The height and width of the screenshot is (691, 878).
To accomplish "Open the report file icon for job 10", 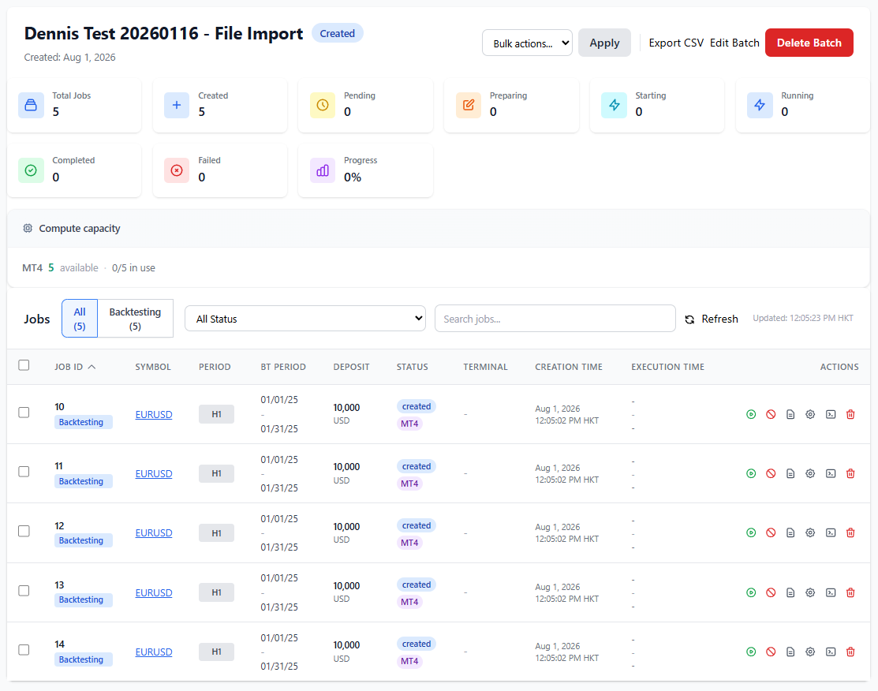I will (790, 414).
